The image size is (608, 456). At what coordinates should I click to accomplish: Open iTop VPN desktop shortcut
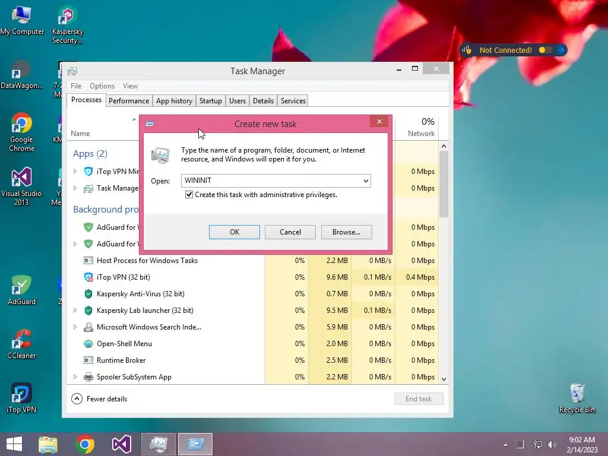[22, 398]
